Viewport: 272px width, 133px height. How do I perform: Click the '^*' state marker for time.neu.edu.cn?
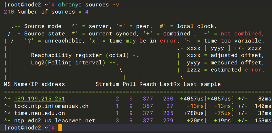[x=7, y=113]
